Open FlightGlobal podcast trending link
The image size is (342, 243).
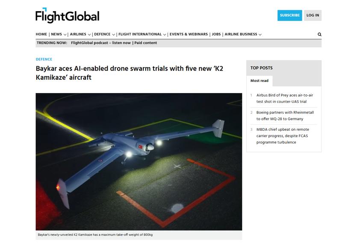coord(101,43)
